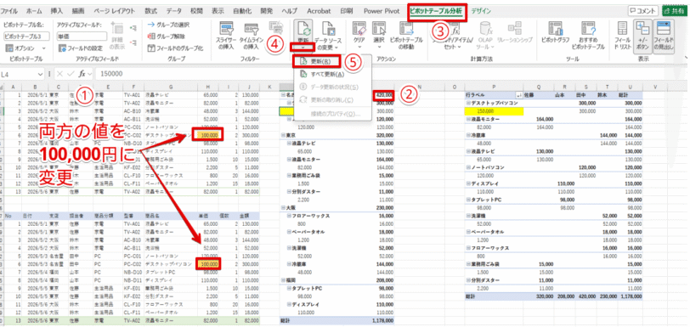Viewport: 690px width, 327px height.
Task: Click おすすめピボットテーブル icon
Action: [x=588, y=29]
